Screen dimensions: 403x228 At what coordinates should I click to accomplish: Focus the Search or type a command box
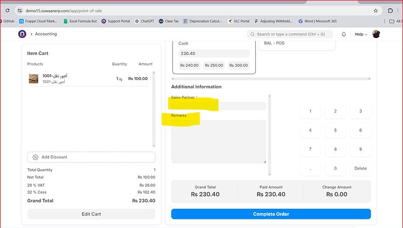click(x=290, y=34)
